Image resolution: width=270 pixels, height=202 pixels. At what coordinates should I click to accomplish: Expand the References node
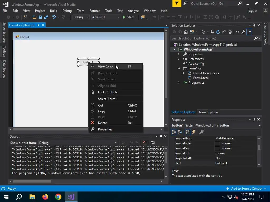(x=179, y=59)
